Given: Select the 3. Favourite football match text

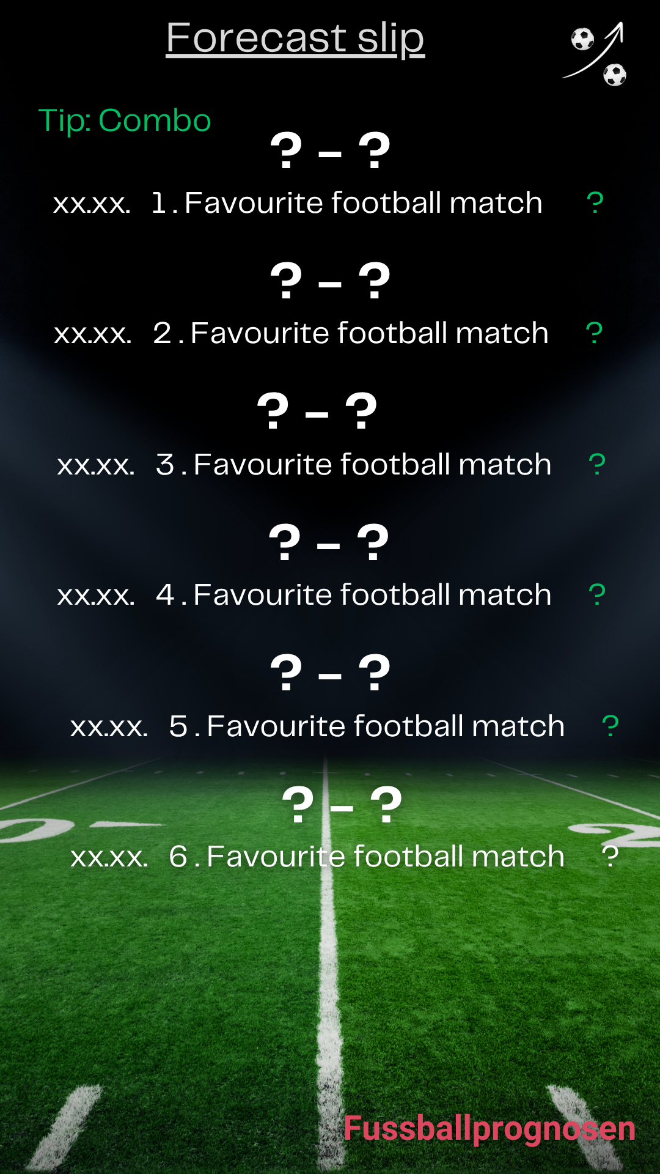Looking at the screenshot, I should pos(354,465).
